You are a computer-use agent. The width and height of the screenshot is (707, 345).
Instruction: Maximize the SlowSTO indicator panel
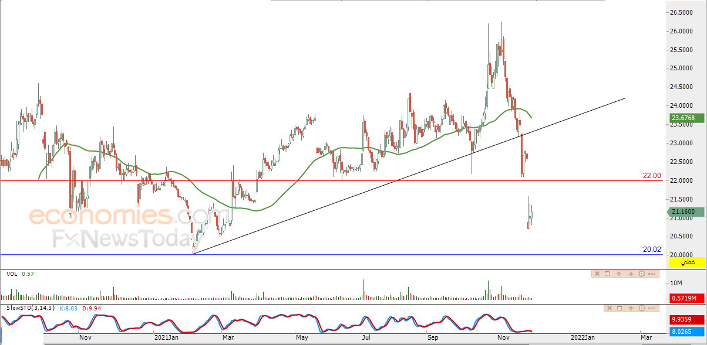pos(620,308)
